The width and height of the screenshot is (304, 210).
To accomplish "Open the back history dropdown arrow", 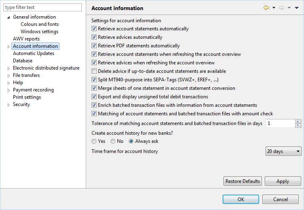I will coord(274,8).
